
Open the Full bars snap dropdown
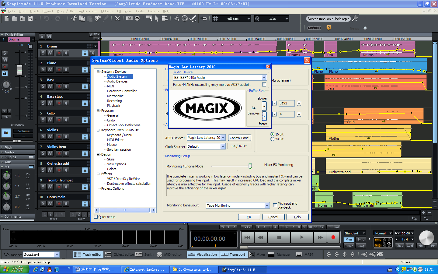point(249,19)
